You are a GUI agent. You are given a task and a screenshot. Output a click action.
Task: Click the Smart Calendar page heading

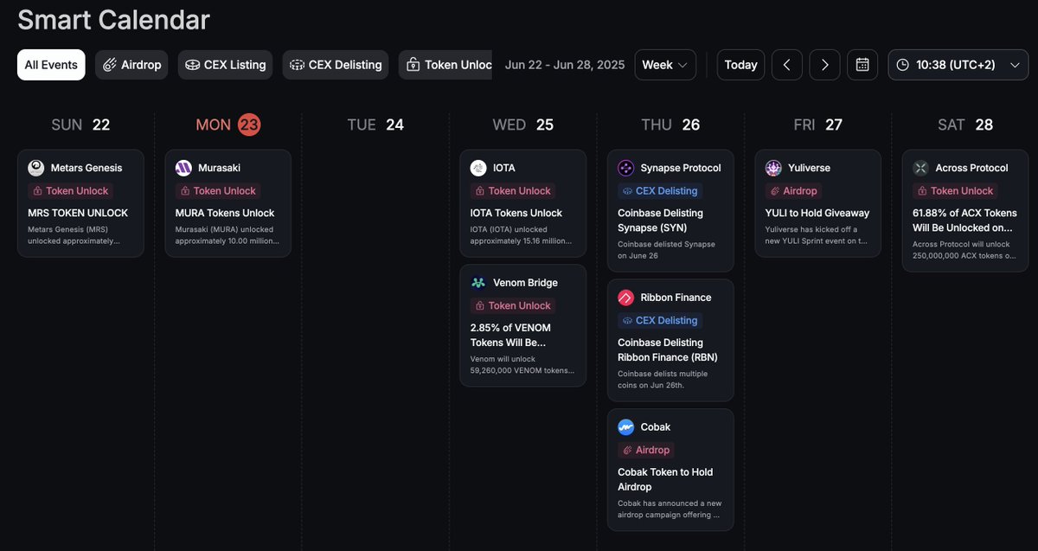[113, 19]
